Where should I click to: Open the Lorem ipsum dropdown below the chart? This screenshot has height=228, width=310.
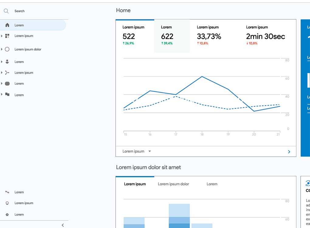tap(137, 151)
